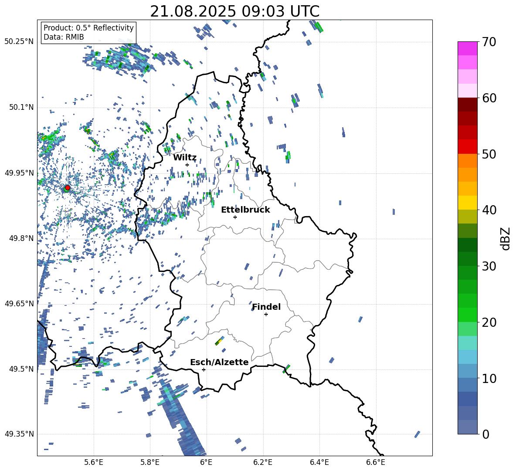Click the 10 colorbar tick label
Image resolution: width=516 pixels, height=471 pixels.
tap(489, 378)
